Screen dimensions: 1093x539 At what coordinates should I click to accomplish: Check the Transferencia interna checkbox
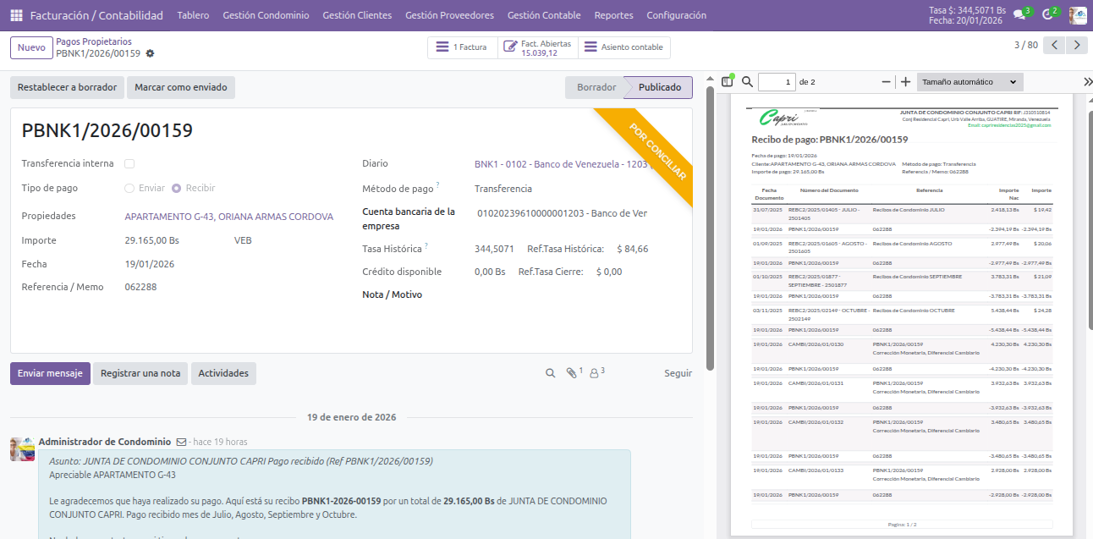pos(129,164)
